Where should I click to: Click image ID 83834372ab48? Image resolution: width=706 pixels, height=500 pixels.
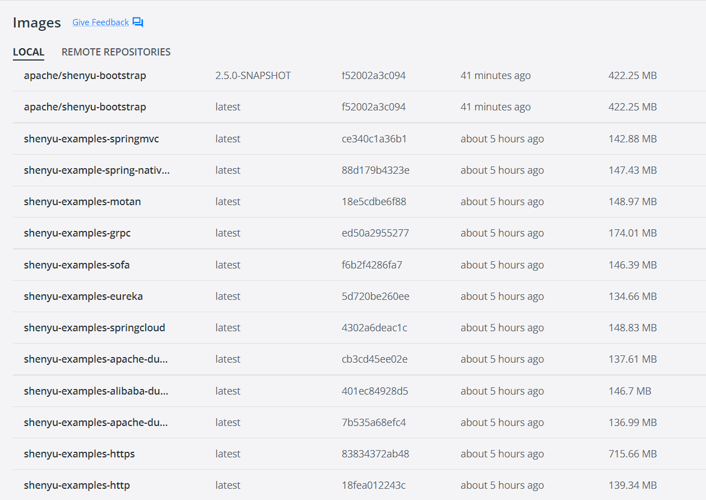tap(375, 454)
